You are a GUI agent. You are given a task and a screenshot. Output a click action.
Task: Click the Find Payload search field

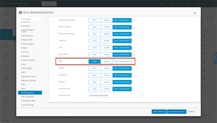tap(30, 19)
